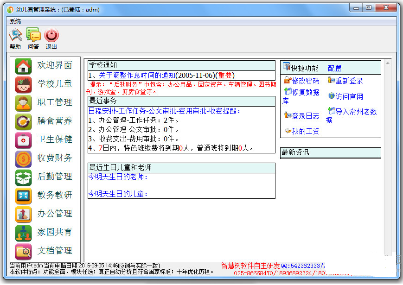Click 收费支出-费用审批: 0件 row
The height and width of the screenshot is (285, 403).
(x=134, y=139)
